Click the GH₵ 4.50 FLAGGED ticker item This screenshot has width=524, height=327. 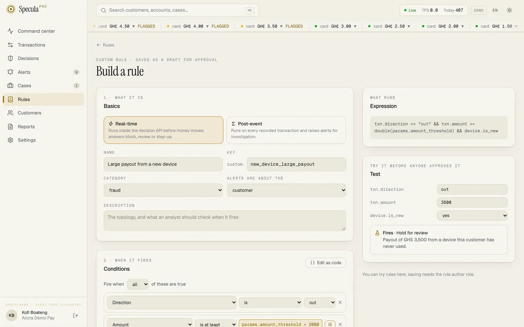tap(124, 26)
